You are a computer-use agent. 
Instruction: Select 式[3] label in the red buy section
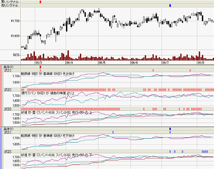point(8,109)
